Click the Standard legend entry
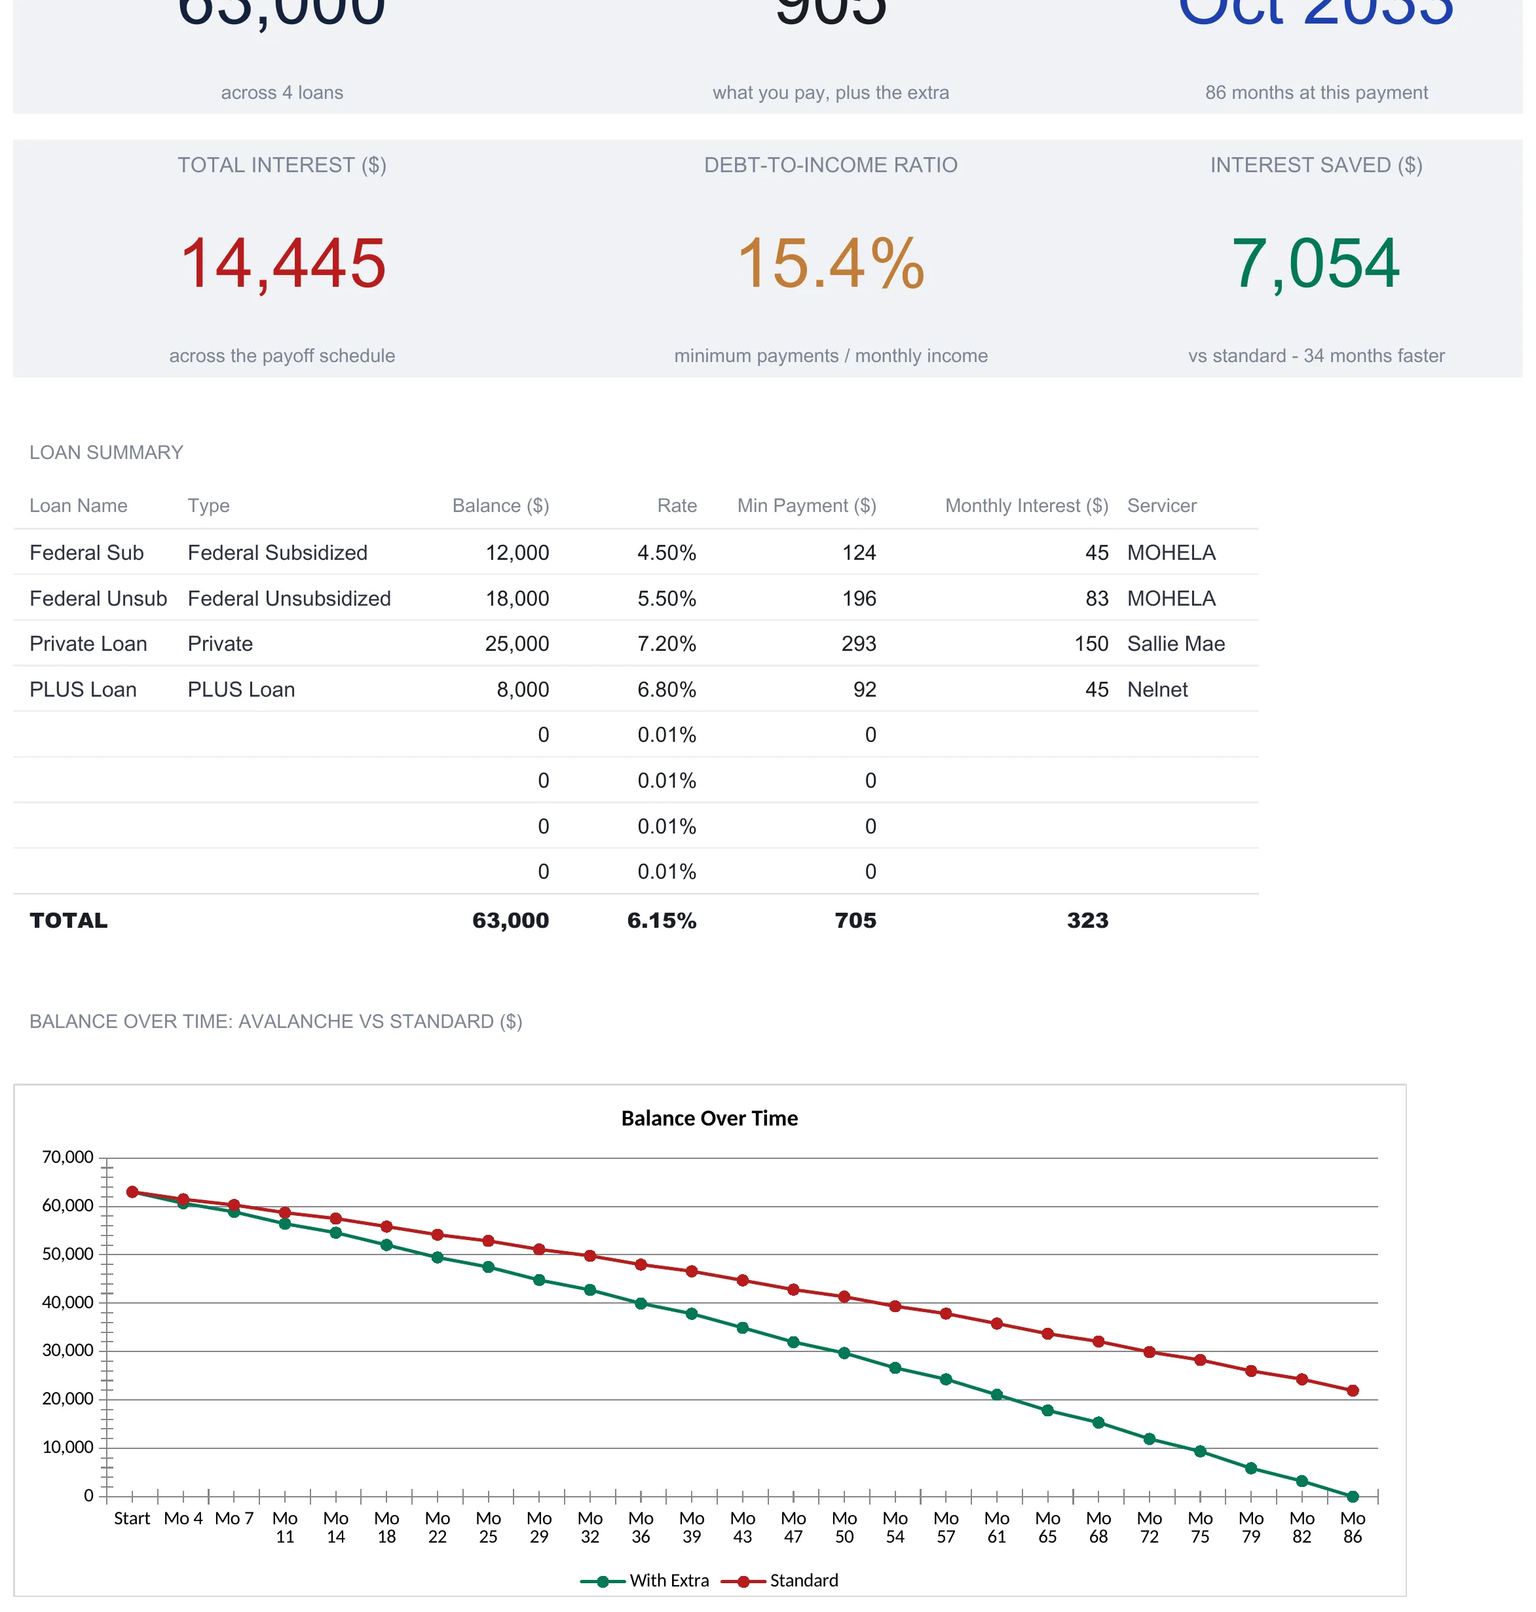The image size is (1536, 1612). pyautogui.click(x=779, y=1580)
